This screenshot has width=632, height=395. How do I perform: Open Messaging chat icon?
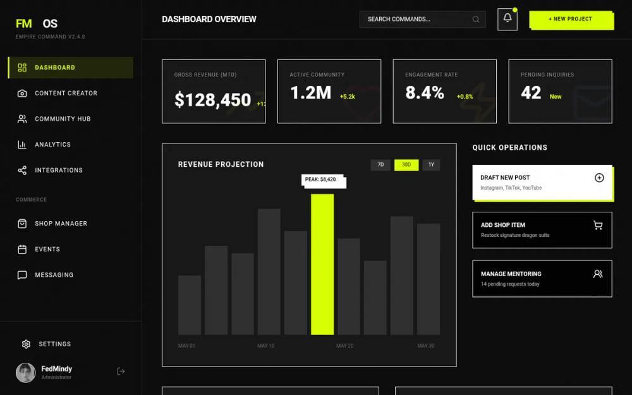(x=21, y=275)
